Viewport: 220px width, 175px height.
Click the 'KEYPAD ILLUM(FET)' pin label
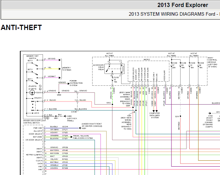[x=34, y=155]
